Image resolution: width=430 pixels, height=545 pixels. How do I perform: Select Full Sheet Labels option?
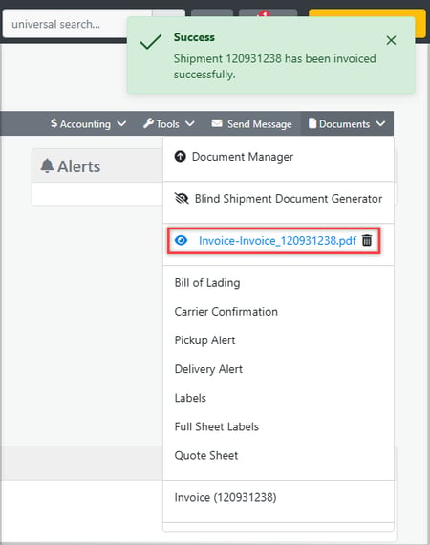point(217,426)
